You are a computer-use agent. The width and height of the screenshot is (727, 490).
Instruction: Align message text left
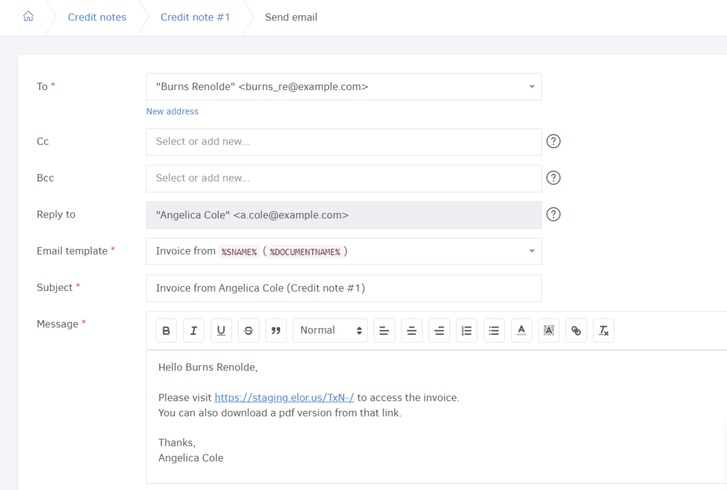[384, 330]
